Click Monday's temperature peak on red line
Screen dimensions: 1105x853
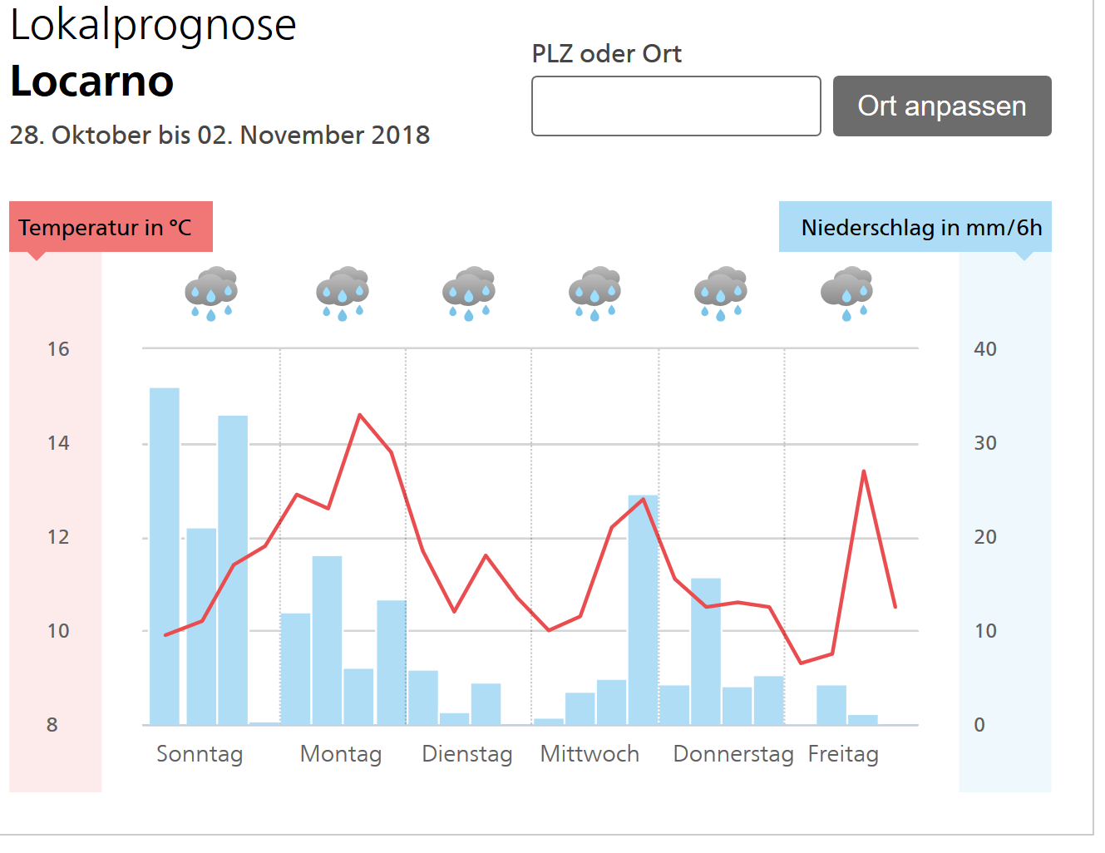tap(360, 415)
